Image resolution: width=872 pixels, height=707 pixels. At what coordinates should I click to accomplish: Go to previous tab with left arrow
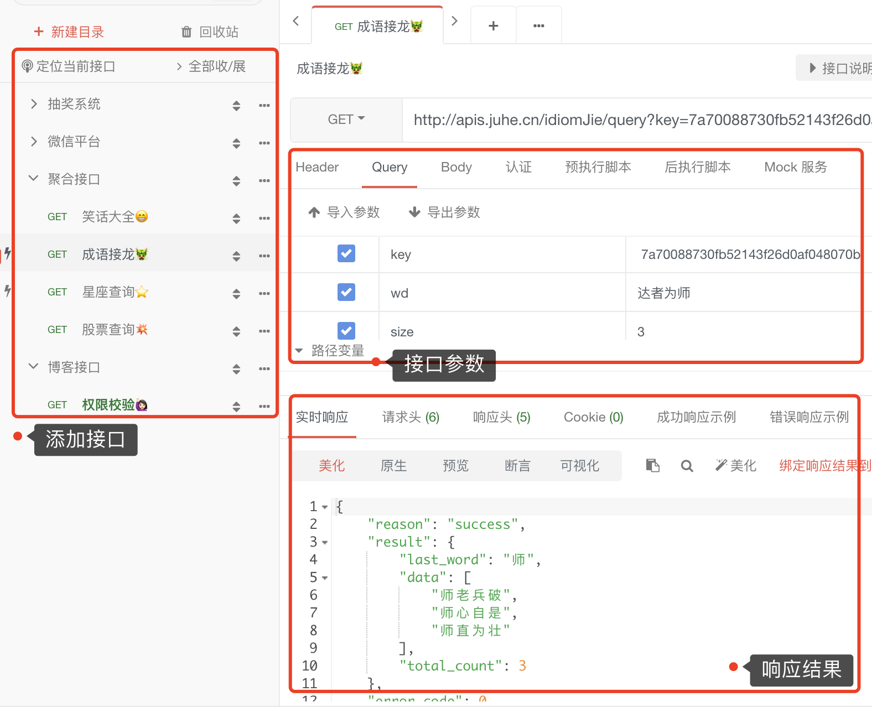tap(296, 21)
